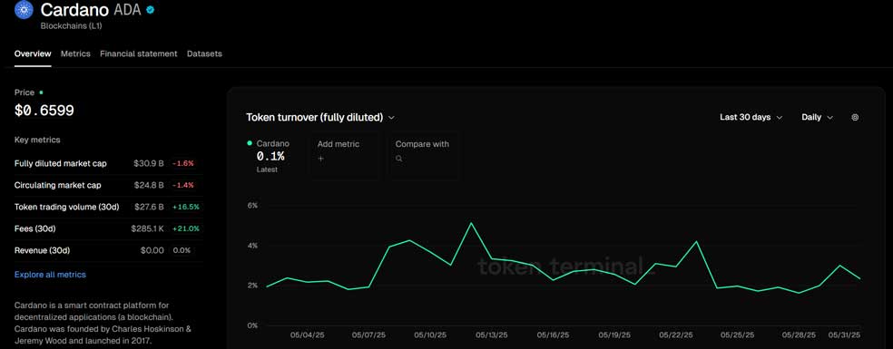
Task: Open chart settings gear icon
Action: [855, 117]
